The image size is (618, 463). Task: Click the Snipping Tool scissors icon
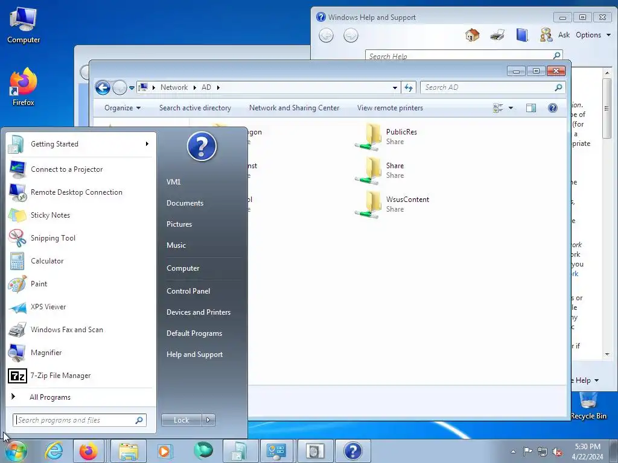(17, 238)
